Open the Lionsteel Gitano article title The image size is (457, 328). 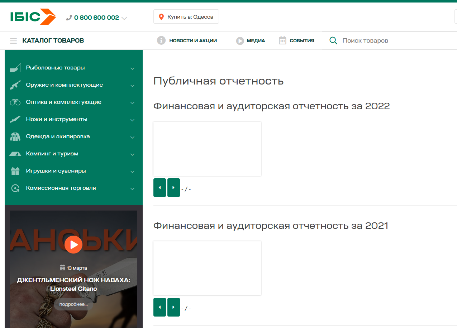(x=73, y=284)
